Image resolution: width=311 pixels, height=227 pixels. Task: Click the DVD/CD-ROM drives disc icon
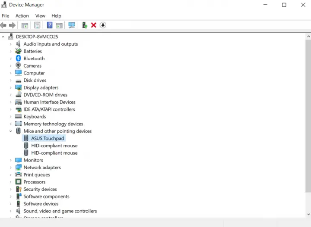point(18,94)
